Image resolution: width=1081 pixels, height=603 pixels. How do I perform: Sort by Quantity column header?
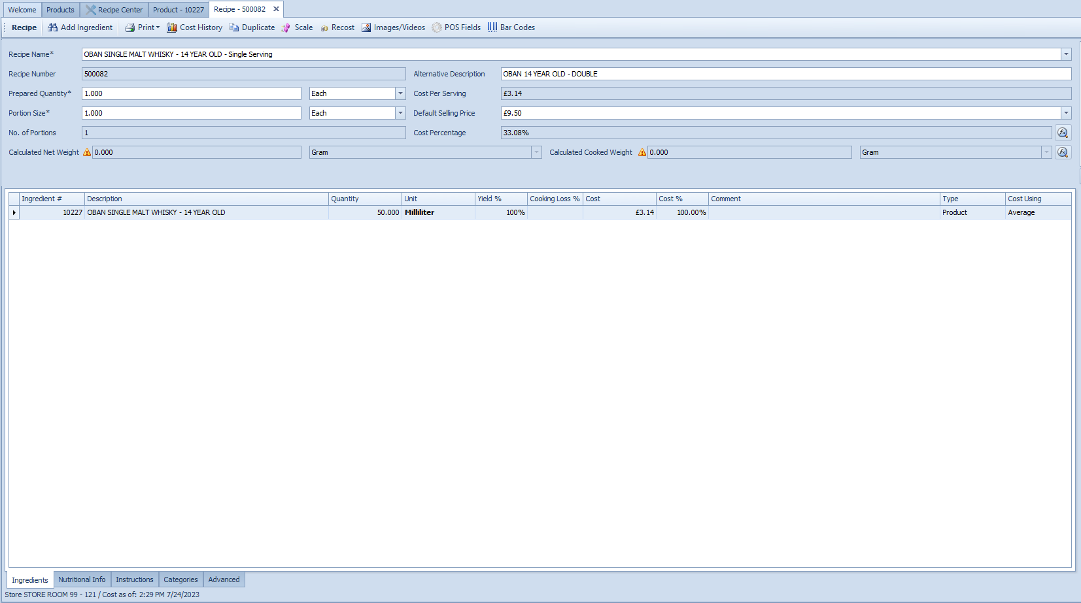point(365,199)
